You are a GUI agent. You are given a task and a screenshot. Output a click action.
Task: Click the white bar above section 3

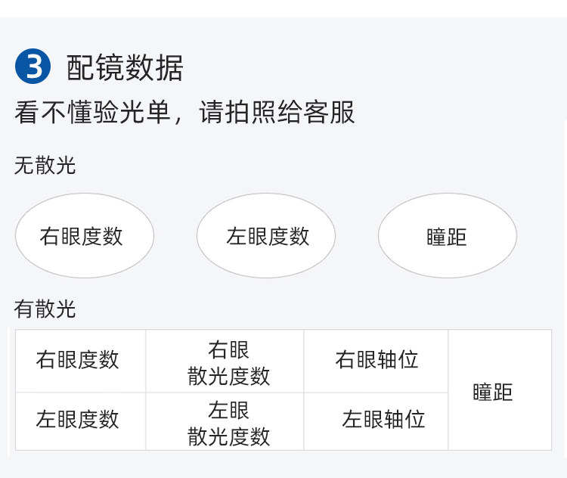283,8
